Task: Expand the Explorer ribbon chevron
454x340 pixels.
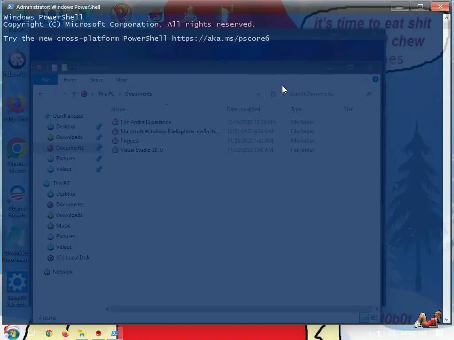Action: pyautogui.click(x=366, y=79)
